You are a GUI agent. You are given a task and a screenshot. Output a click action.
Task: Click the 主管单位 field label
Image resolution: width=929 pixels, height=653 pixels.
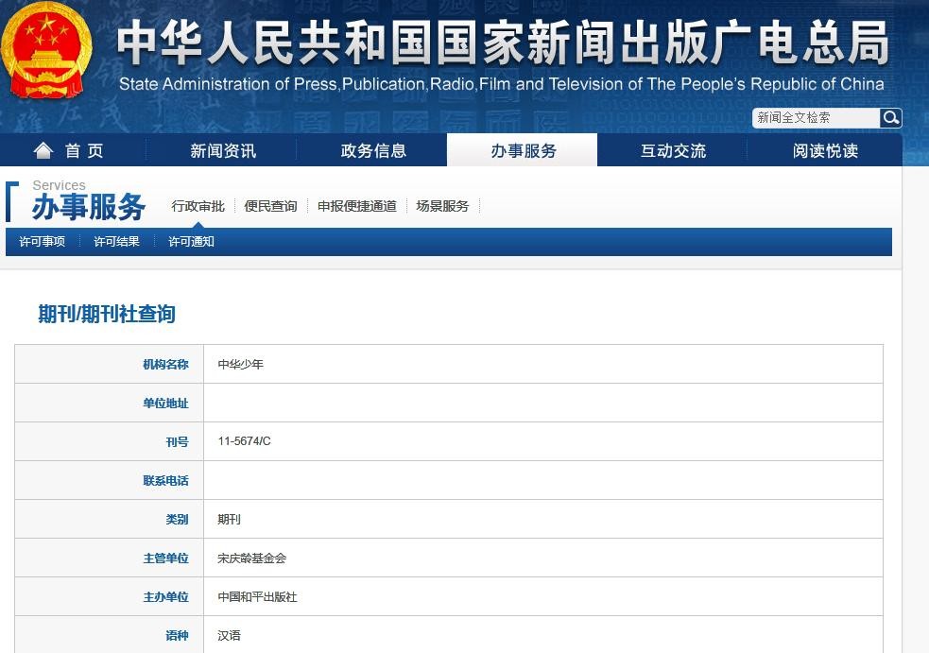[166, 558]
